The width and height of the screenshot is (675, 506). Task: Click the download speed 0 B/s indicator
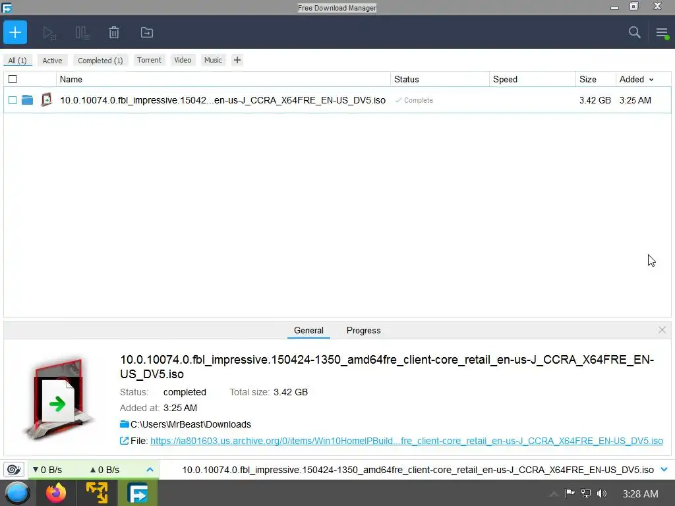(x=47, y=469)
